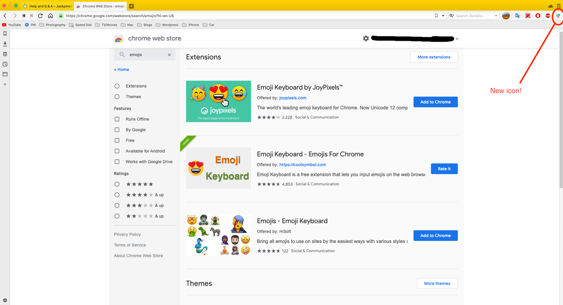The image size is (563, 305).
Task: Click the rewind history button
Action: 24,15
